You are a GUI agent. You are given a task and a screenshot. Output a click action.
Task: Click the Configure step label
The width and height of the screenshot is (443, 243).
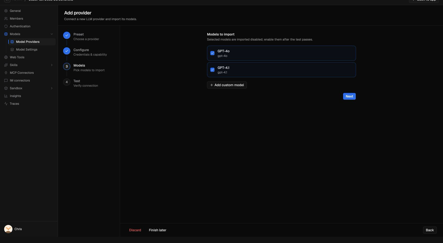click(x=81, y=50)
